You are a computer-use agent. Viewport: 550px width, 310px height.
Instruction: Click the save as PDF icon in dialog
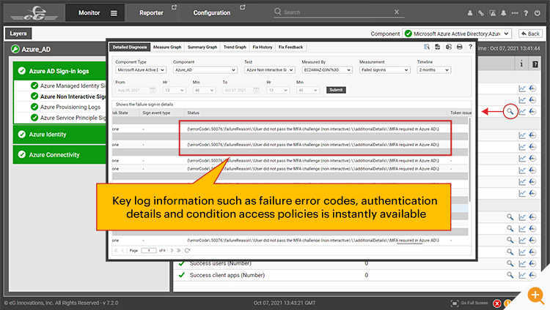[437, 47]
